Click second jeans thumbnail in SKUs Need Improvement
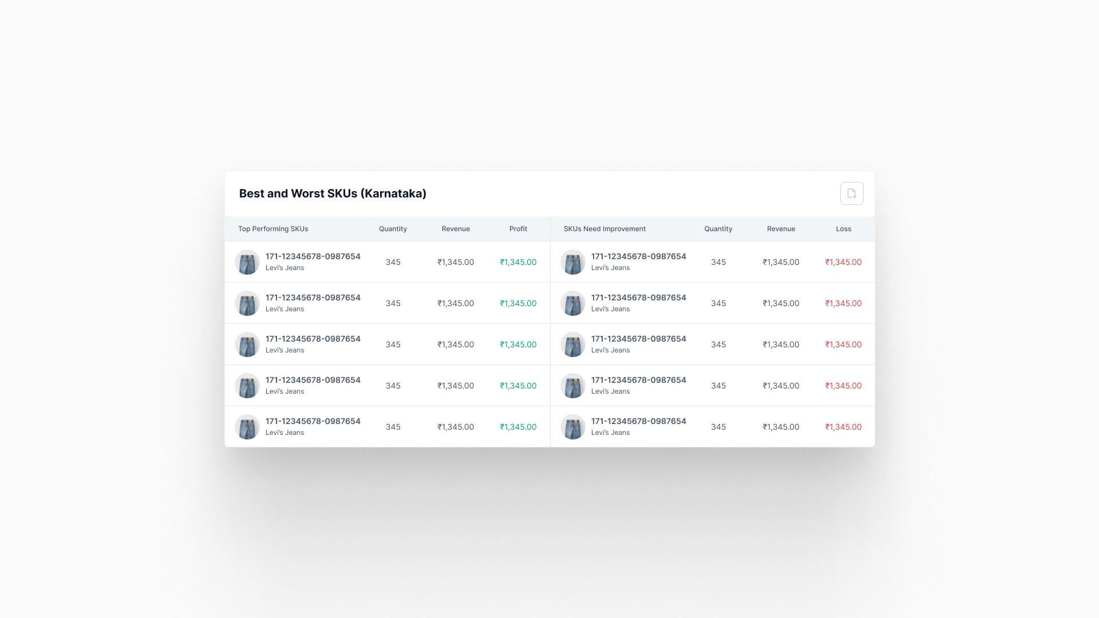This screenshot has width=1099, height=618. coord(573,303)
